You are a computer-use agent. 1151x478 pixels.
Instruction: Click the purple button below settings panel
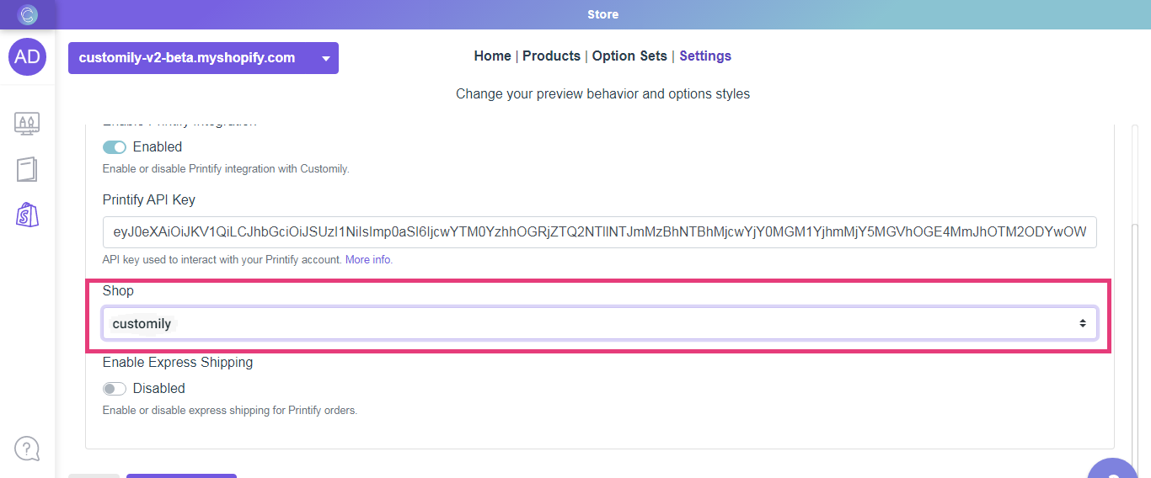coord(181,475)
